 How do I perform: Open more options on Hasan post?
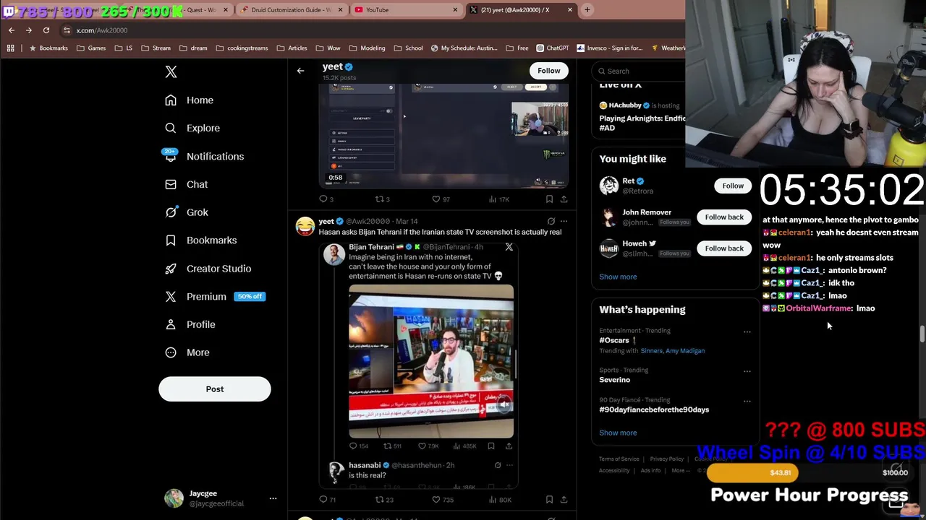coord(564,221)
